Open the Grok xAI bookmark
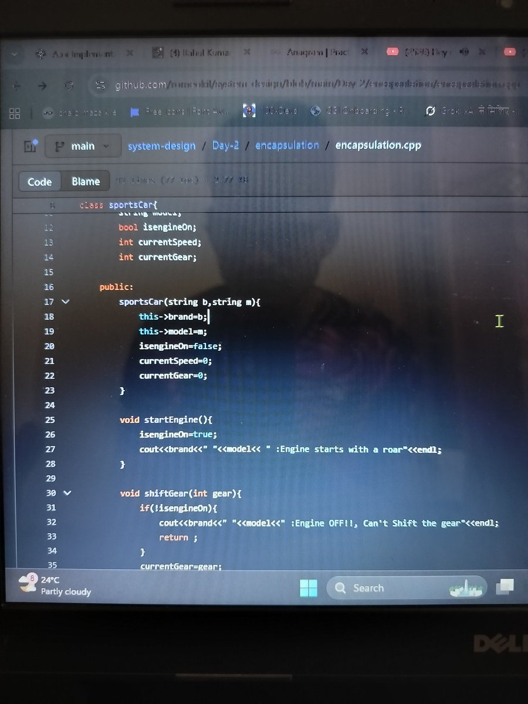 pos(473,110)
